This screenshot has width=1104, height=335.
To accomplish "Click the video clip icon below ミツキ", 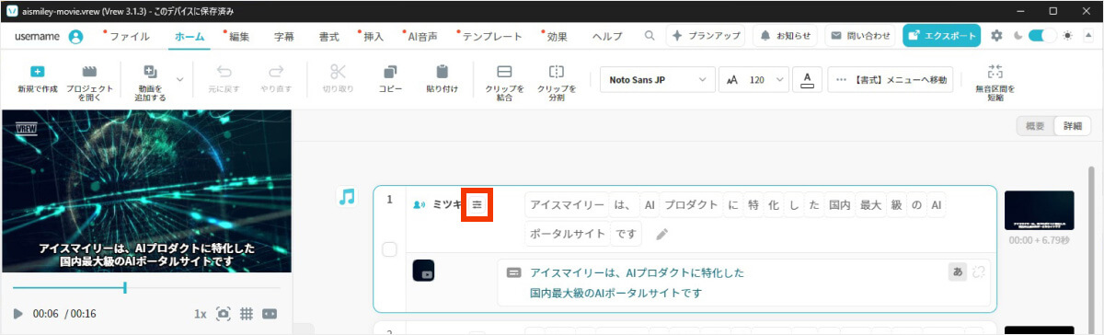I will pos(423,271).
